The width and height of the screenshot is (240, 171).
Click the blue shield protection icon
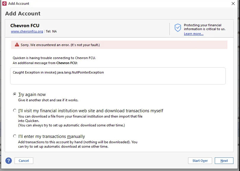[177, 28]
